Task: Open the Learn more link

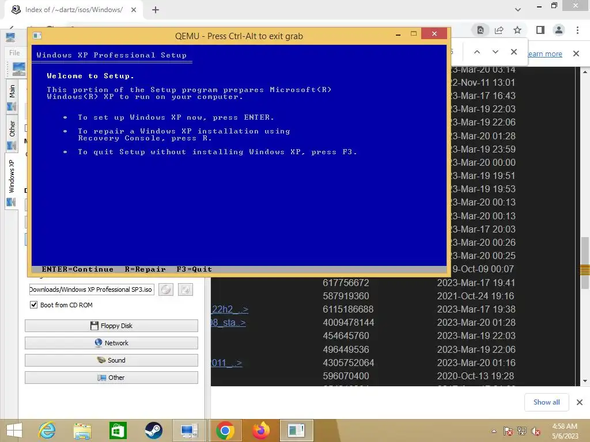Action: coord(544,54)
